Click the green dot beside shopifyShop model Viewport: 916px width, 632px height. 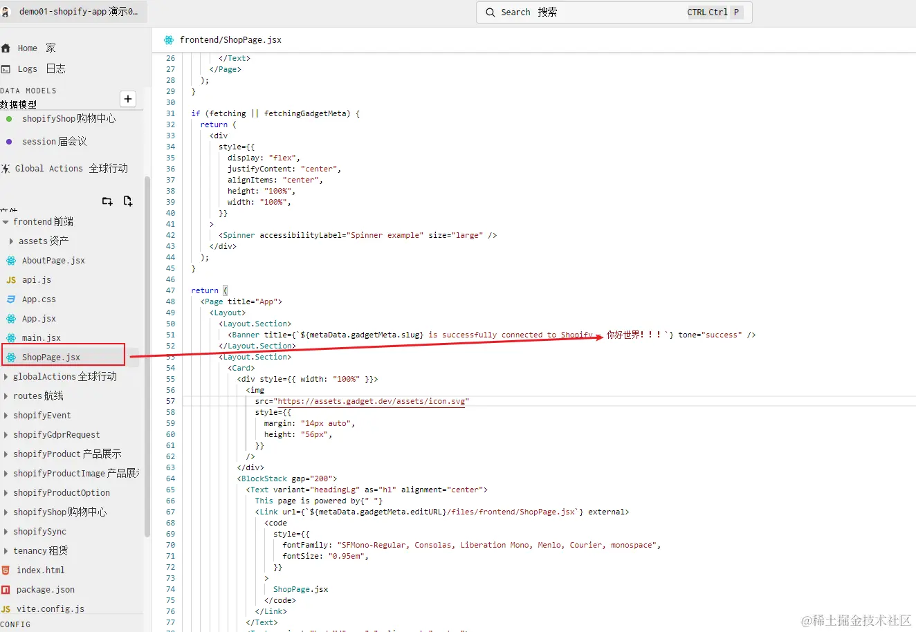9,119
